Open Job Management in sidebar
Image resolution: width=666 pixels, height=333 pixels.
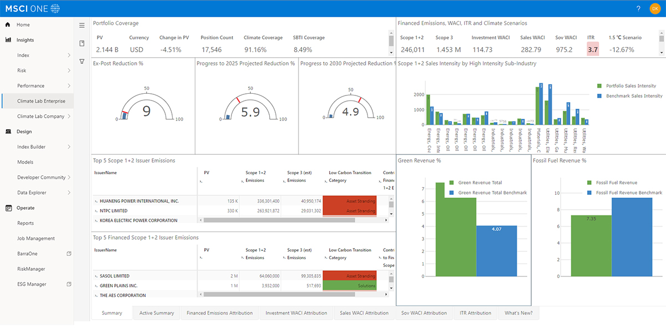[37, 239]
